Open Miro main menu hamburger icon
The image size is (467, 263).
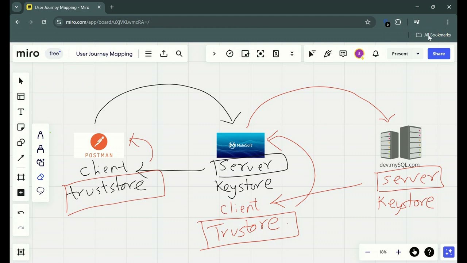point(148,54)
